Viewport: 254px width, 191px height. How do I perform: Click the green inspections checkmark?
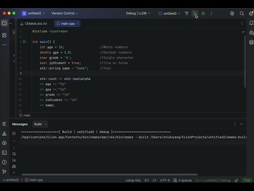click(243, 32)
